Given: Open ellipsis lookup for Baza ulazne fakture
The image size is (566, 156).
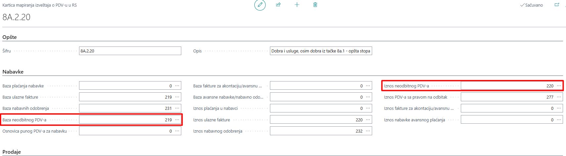Looking at the screenshot, I should click(x=177, y=97).
